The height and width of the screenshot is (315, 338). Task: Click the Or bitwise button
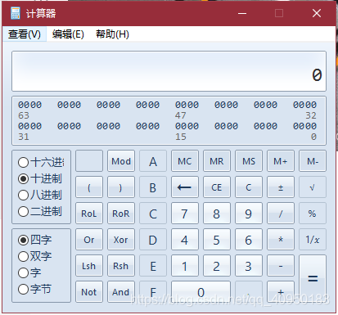pyautogui.click(x=89, y=240)
